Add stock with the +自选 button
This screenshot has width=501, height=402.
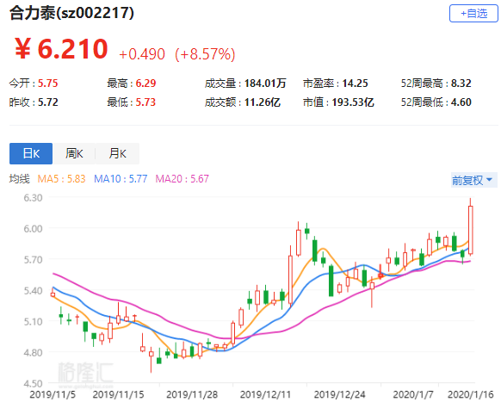pyautogui.click(x=473, y=14)
